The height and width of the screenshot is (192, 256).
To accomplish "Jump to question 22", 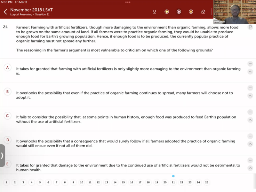I will tap(182, 182).
